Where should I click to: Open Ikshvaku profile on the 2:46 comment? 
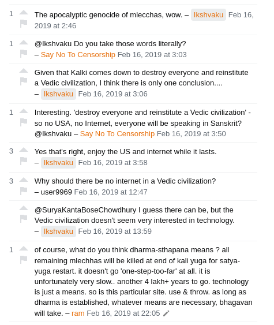pyautogui.click(x=208, y=14)
